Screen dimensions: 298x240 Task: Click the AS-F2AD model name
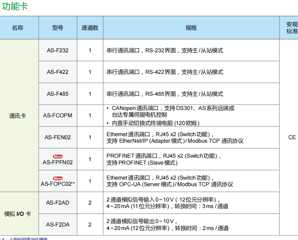click(x=58, y=203)
